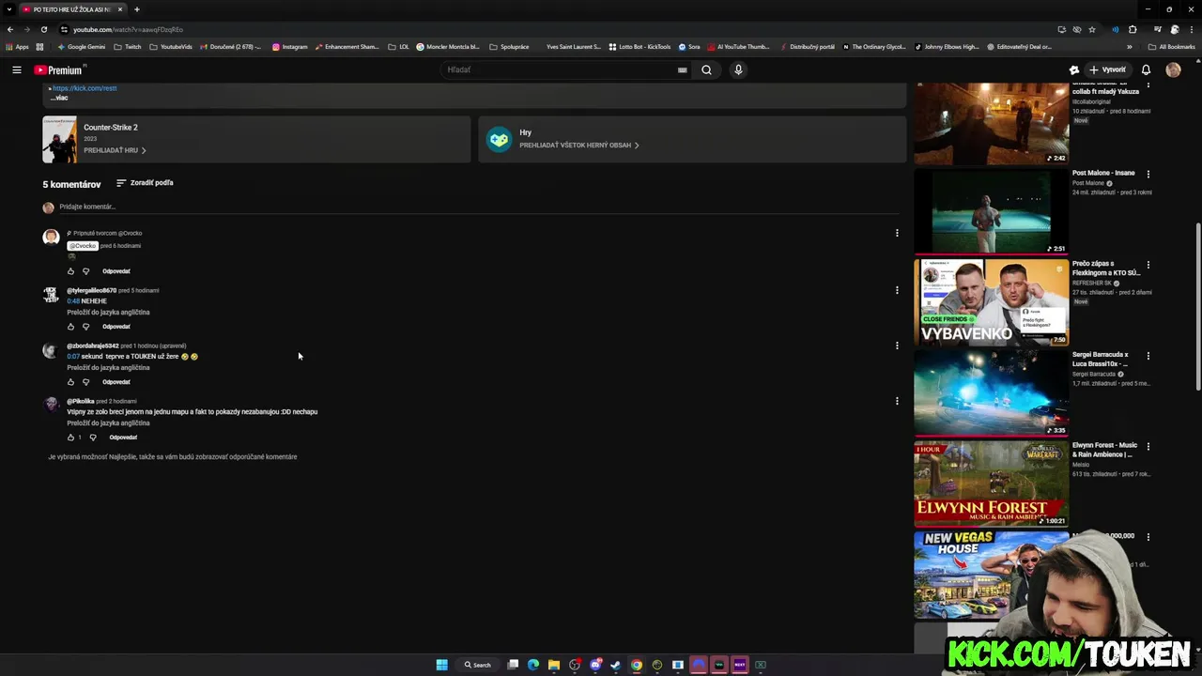1202x676 pixels.
Task: Reply to @tylergalileo8670 via Odpovedať
Action: (116, 327)
